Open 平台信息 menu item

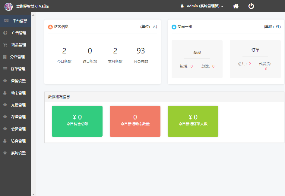[15, 21]
